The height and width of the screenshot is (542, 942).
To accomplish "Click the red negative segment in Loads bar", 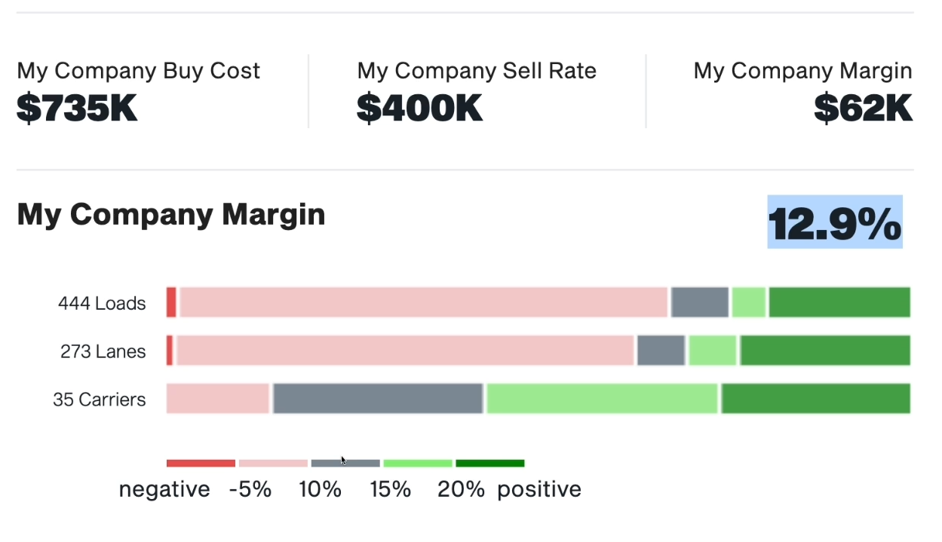I will 171,302.
